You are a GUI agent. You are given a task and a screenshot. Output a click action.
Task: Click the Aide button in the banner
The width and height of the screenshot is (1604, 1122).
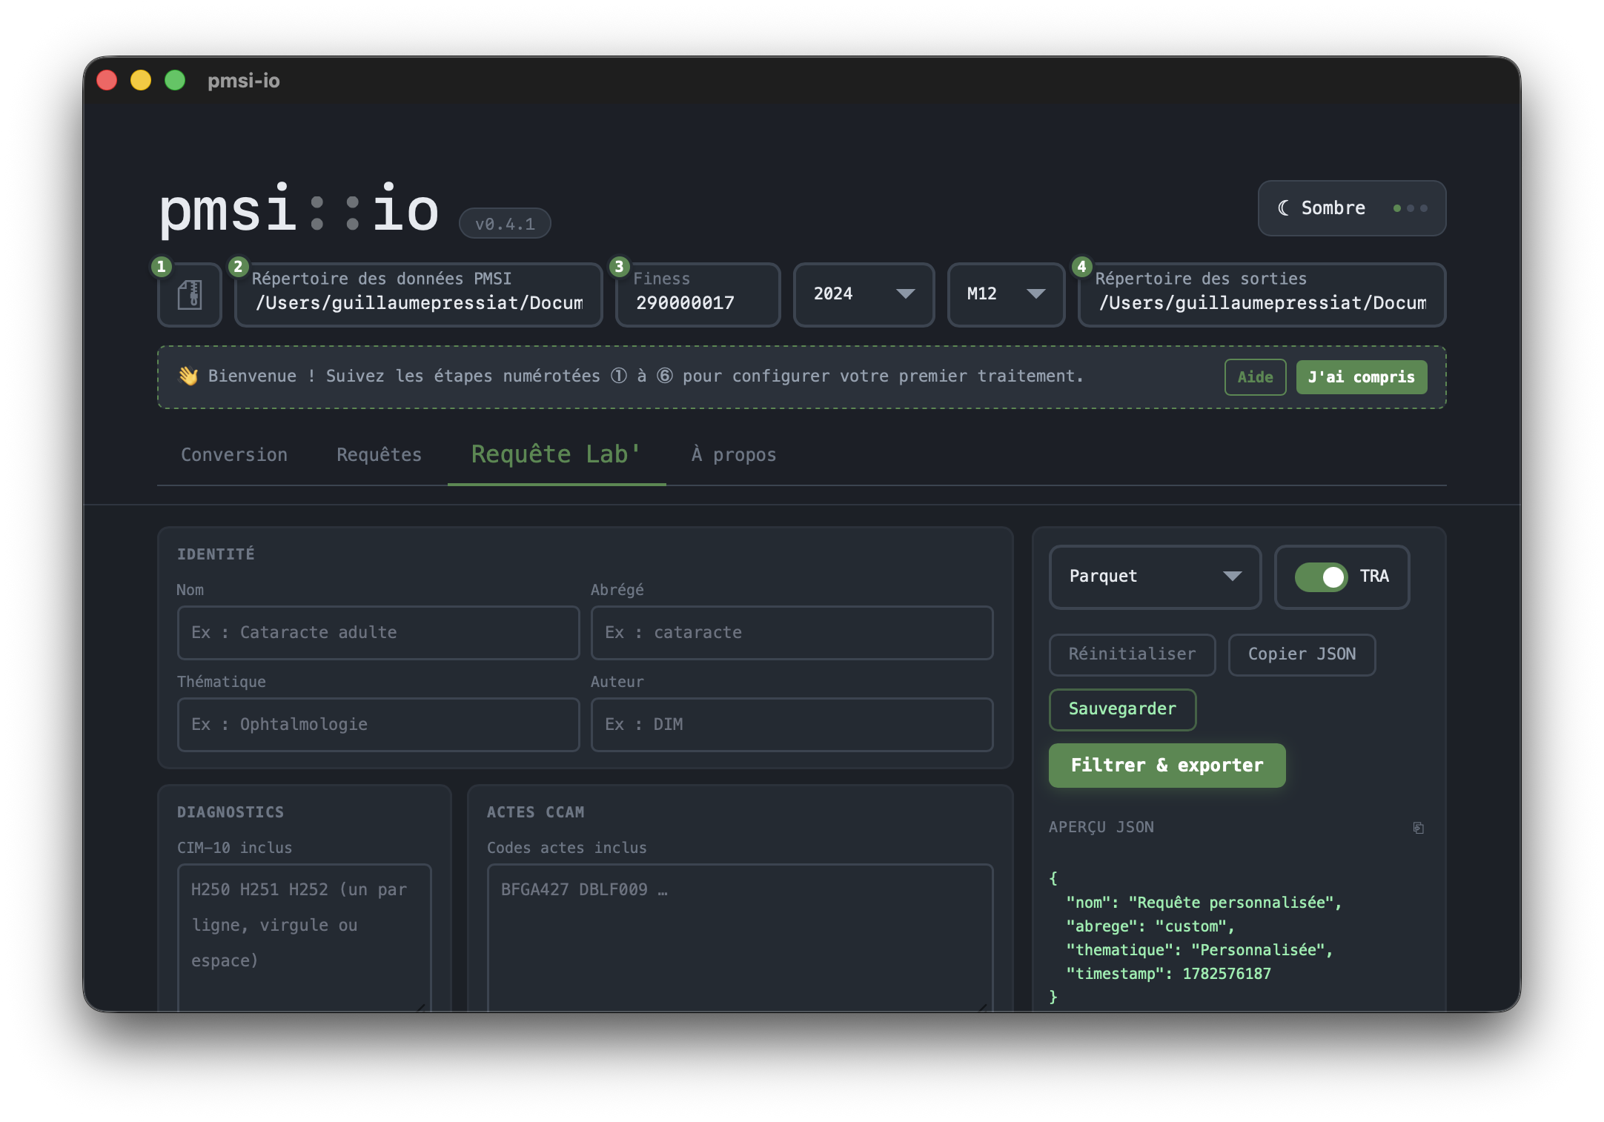click(1255, 377)
